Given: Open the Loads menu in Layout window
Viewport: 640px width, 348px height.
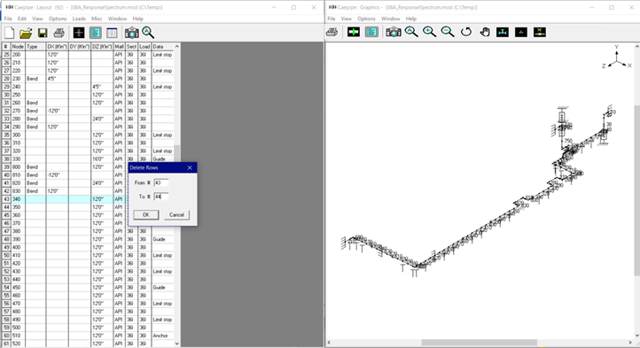Looking at the screenshot, I should (x=79, y=19).
